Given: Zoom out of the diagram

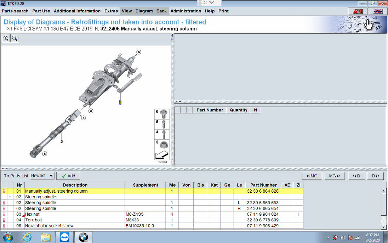Looking at the screenshot, I should tap(15, 38).
